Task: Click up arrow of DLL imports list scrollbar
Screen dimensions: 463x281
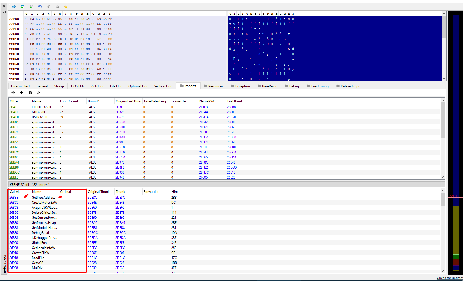Action: (443, 100)
